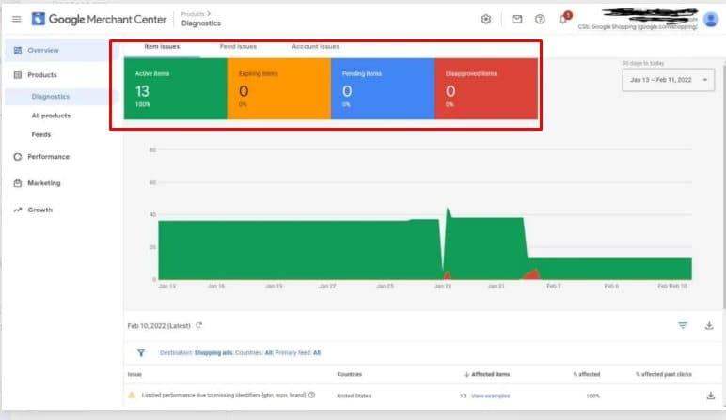Screen dimensions: 726x420
Task: Switch to the Feed issues tab
Action: (238, 46)
